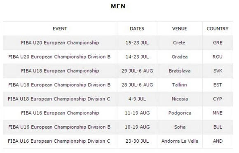The image size is (239, 153).
Task: Click the DATES column header
Action: pyautogui.click(x=137, y=29)
